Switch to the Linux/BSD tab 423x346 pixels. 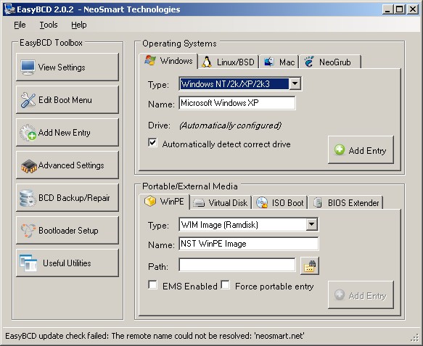(x=229, y=62)
